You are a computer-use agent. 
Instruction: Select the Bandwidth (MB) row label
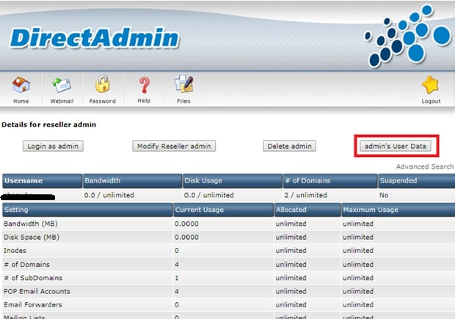click(31, 224)
